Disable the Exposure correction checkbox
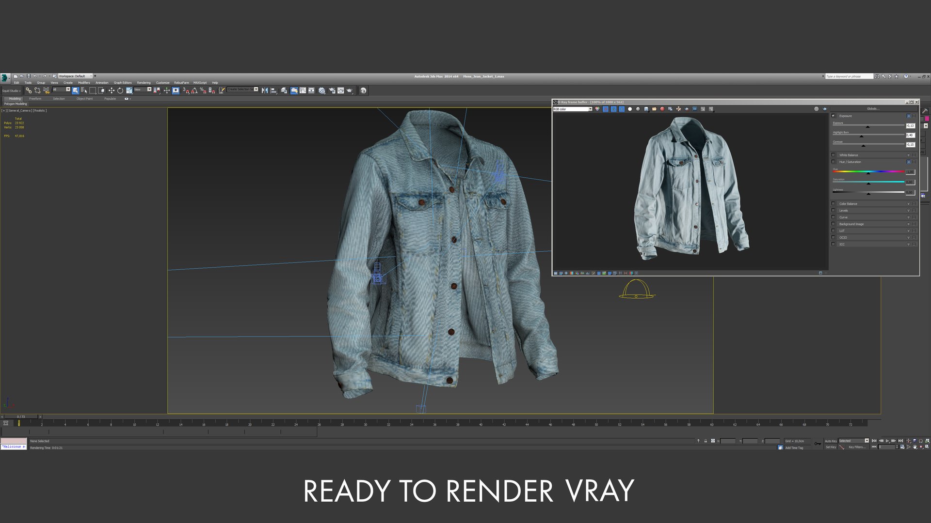The image size is (931, 523). click(x=833, y=116)
